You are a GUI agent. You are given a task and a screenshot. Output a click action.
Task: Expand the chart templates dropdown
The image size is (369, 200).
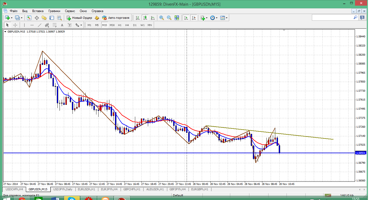[x=227, y=18]
